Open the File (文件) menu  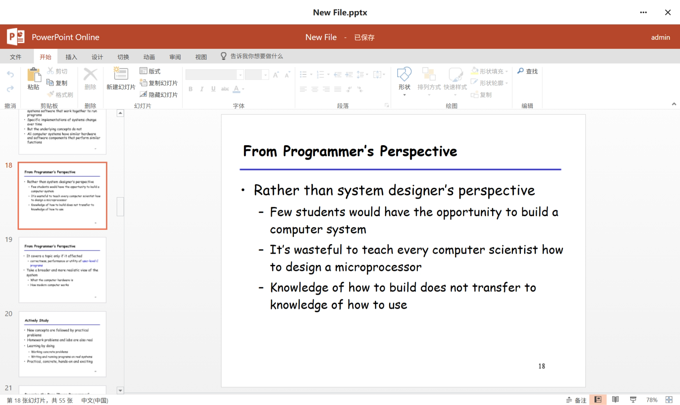(15, 57)
